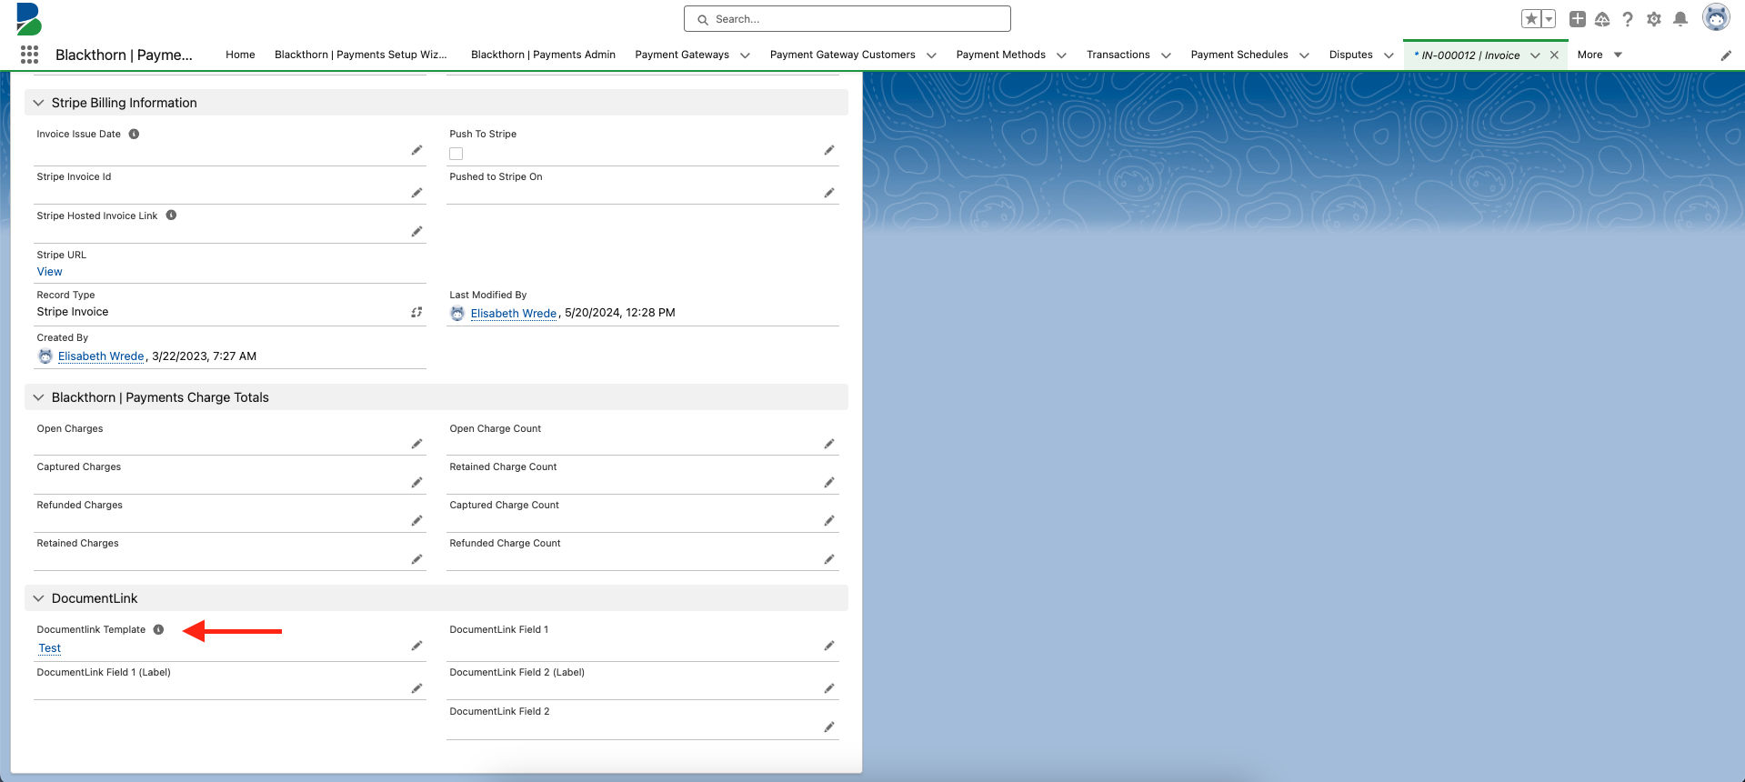Image resolution: width=1745 pixels, height=782 pixels.
Task: Open the Setup gear icon
Action: coord(1654,19)
